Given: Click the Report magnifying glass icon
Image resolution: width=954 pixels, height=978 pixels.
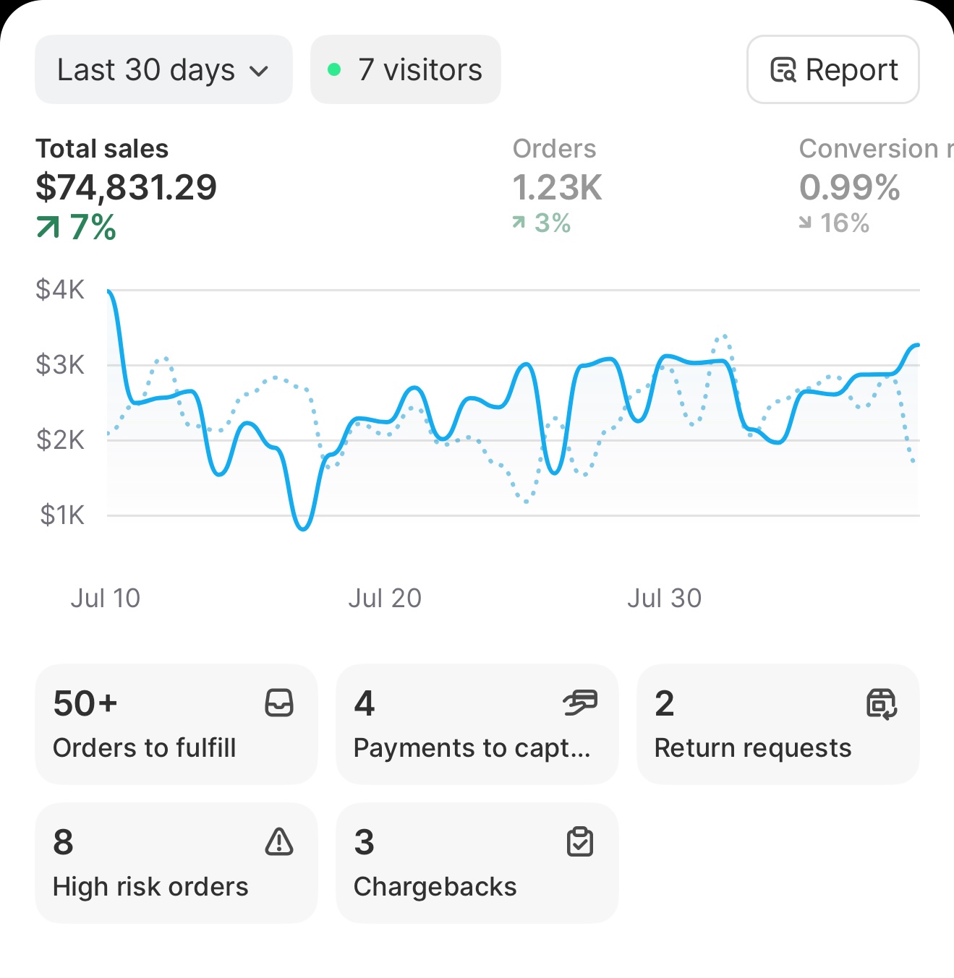Looking at the screenshot, I should coord(784,69).
